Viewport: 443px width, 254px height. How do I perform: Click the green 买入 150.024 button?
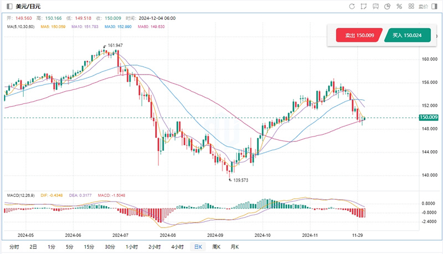407,36
